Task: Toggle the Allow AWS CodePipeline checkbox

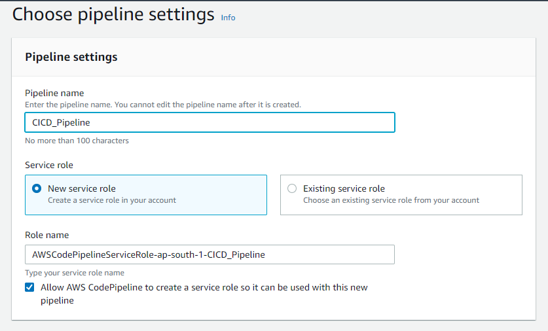Action: (x=29, y=287)
